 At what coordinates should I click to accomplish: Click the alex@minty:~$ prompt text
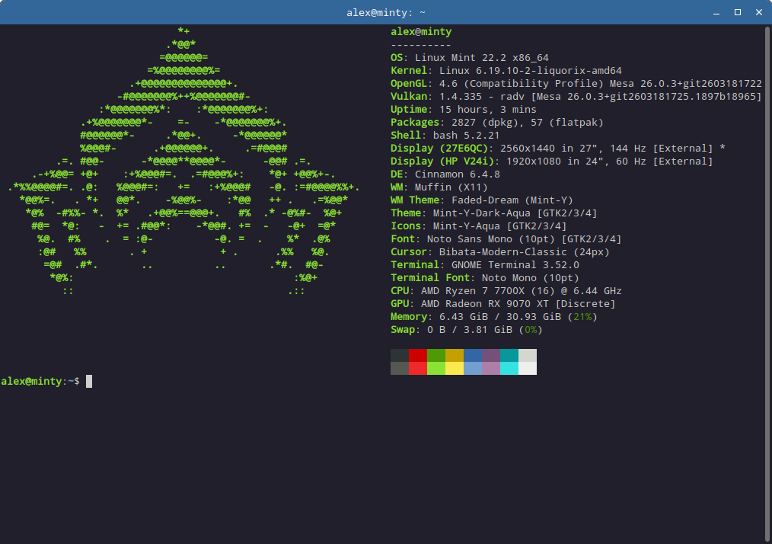coord(40,382)
